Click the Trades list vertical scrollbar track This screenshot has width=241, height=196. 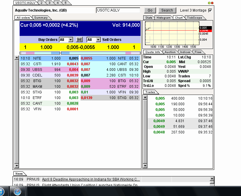tap(145, 132)
